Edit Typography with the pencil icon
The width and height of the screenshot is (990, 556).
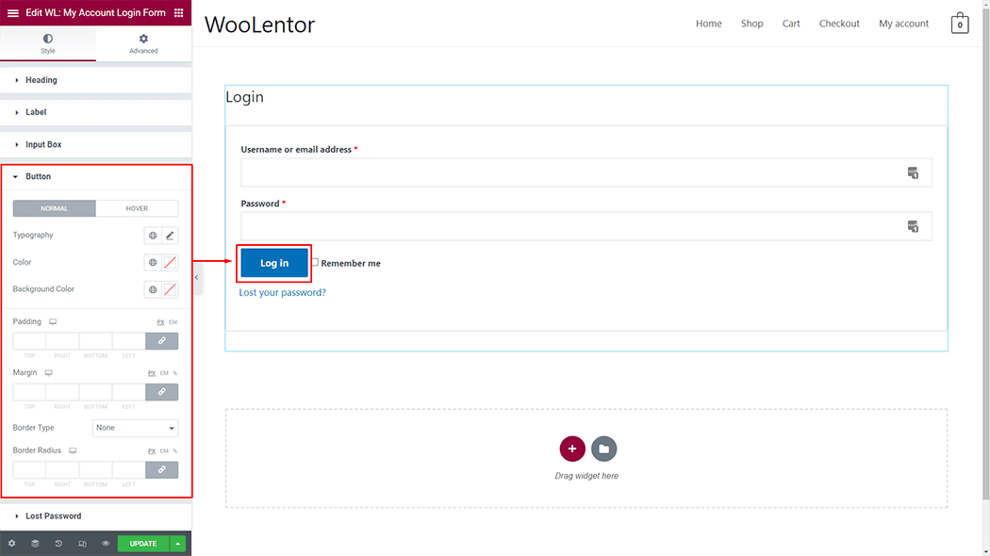[x=170, y=236]
